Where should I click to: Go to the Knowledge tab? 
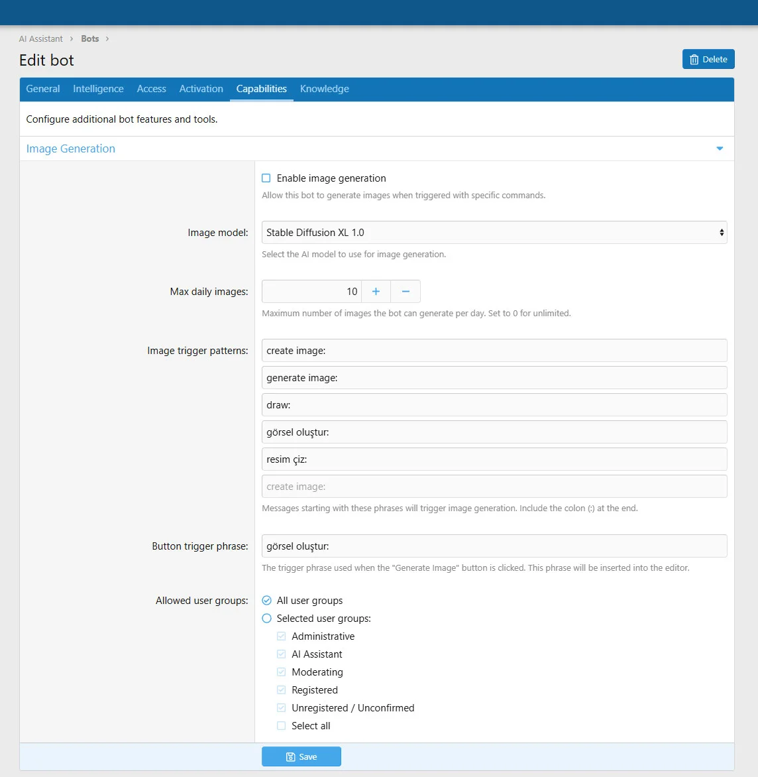click(x=324, y=89)
